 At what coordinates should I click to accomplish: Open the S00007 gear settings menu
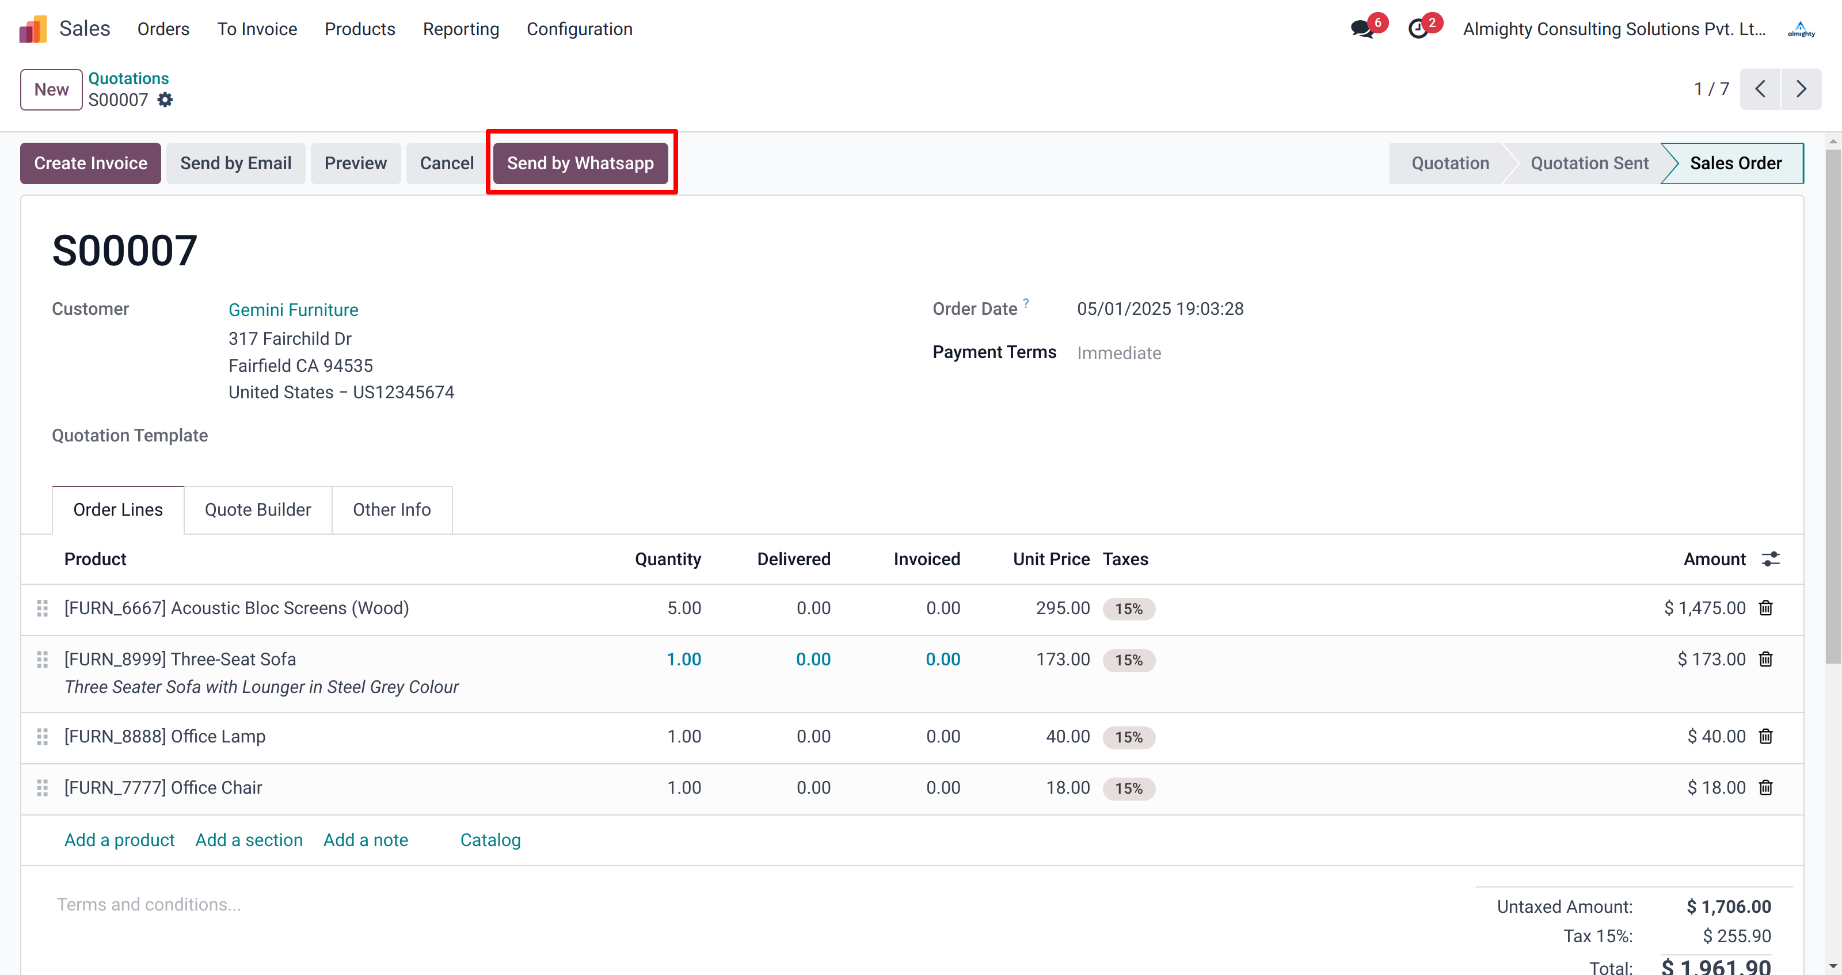click(x=165, y=100)
